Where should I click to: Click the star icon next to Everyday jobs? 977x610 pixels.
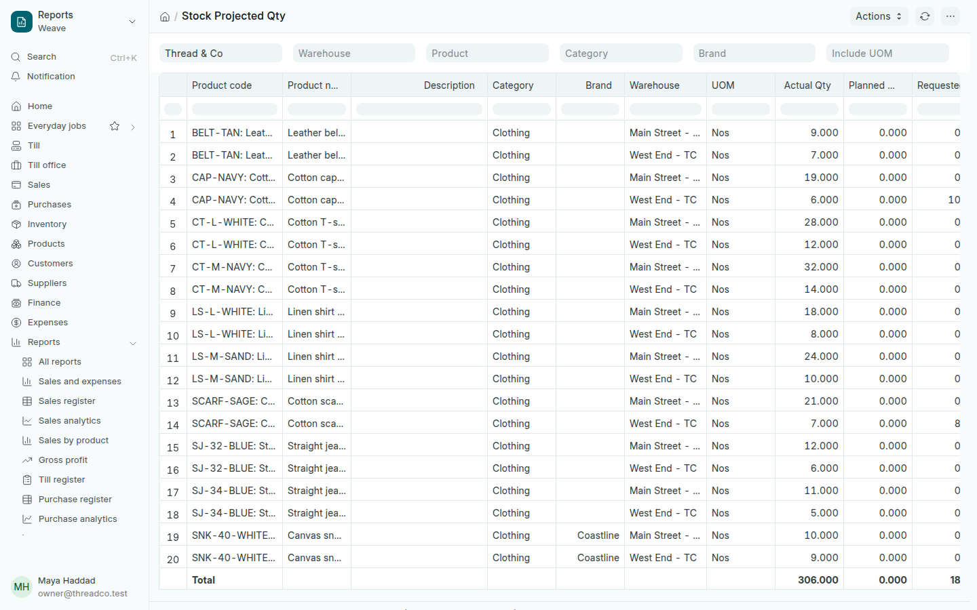[x=115, y=126]
